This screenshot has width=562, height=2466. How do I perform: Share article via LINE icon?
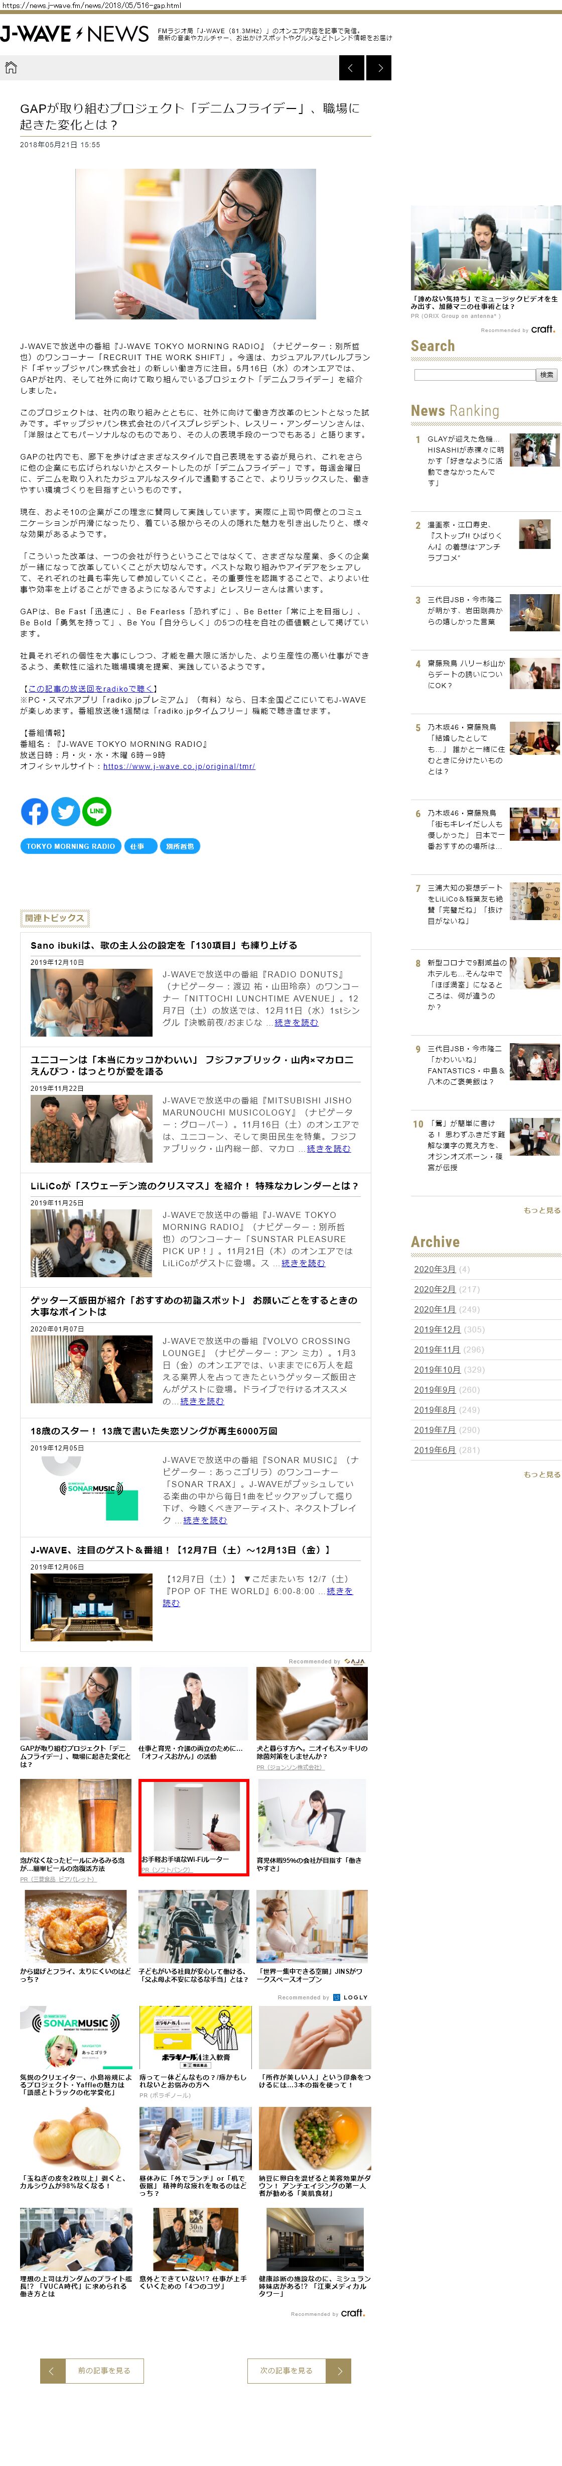[x=96, y=812]
